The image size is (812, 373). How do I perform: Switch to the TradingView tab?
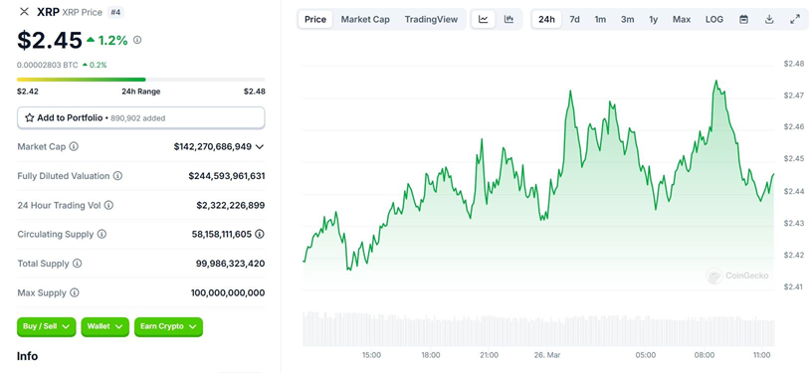(432, 20)
